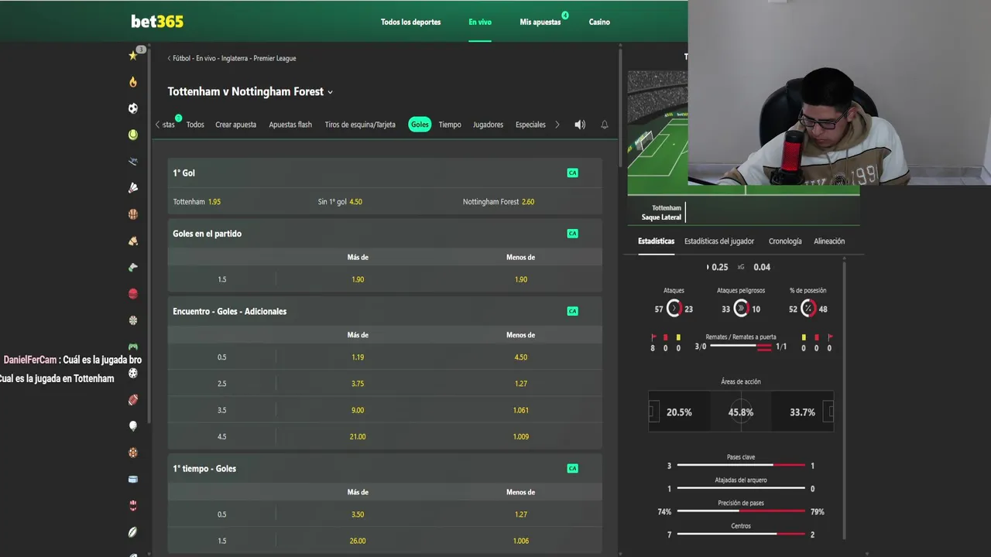Image resolution: width=991 pixels, height=557 pixels.
Task: Click the CA cash-out badge on 1° Gol
Action: tap(572, 173)
